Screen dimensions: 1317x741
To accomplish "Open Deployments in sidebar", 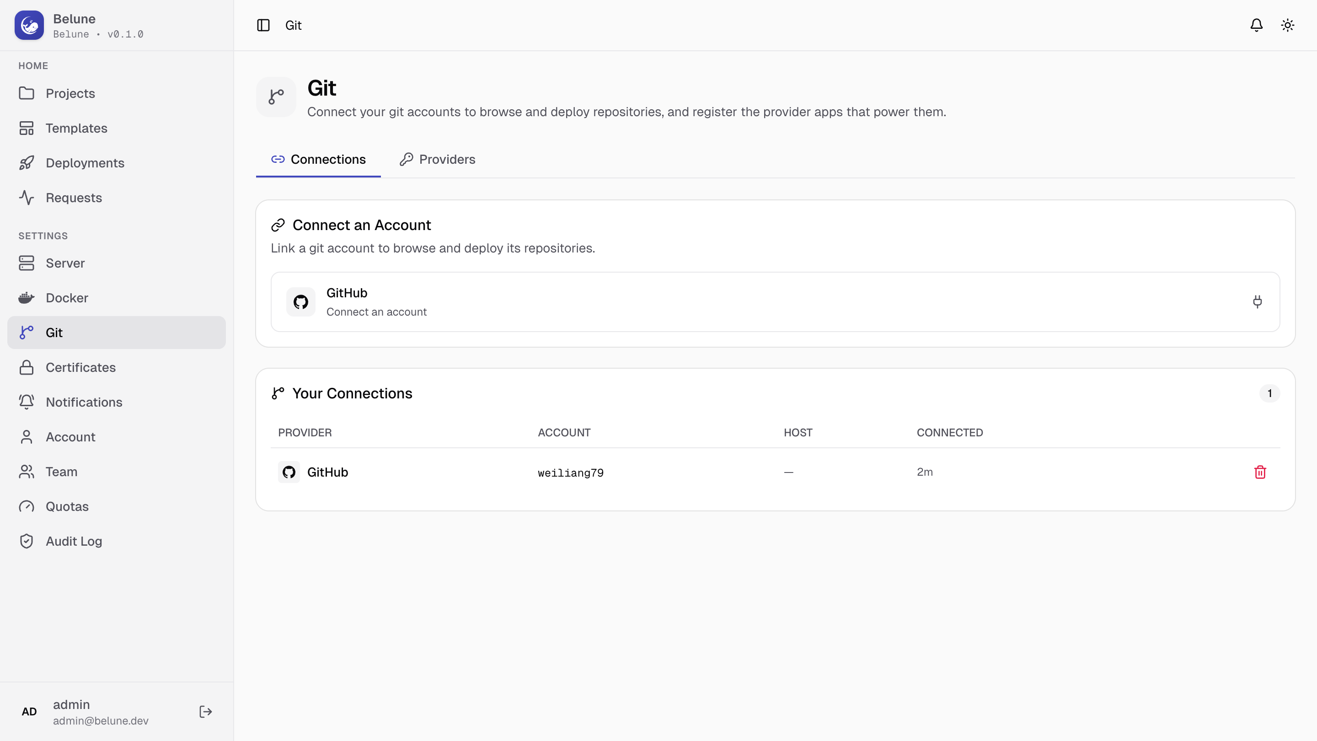I will point(117,163).
